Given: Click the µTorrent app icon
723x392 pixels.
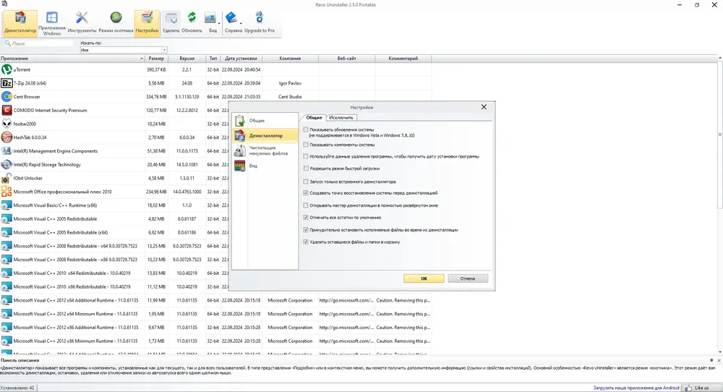Looking at the screenshot, I should (x=7, y=69).
